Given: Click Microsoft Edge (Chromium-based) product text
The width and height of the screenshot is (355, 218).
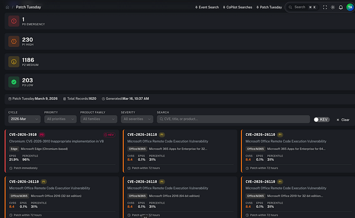Looking at the screenshot, I should [x=44, y=149].
